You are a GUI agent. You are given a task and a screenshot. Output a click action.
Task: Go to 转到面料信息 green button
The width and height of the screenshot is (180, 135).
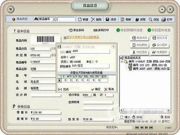click(159, 30)
